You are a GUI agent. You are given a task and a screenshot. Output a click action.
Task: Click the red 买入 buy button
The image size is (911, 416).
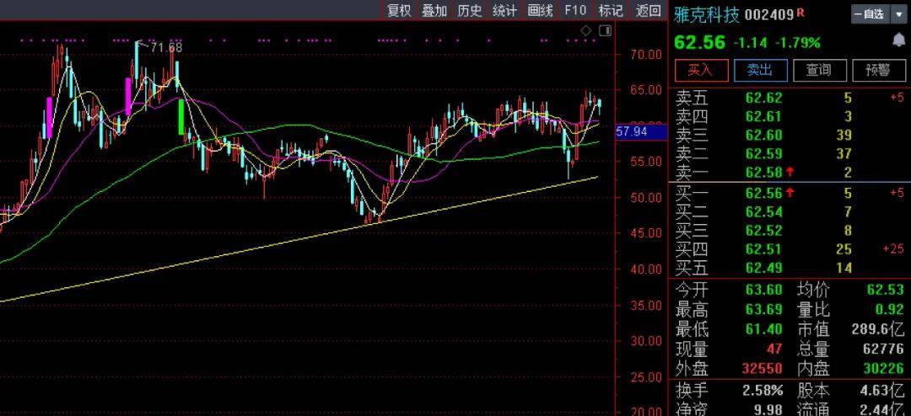tap(701, 70)
